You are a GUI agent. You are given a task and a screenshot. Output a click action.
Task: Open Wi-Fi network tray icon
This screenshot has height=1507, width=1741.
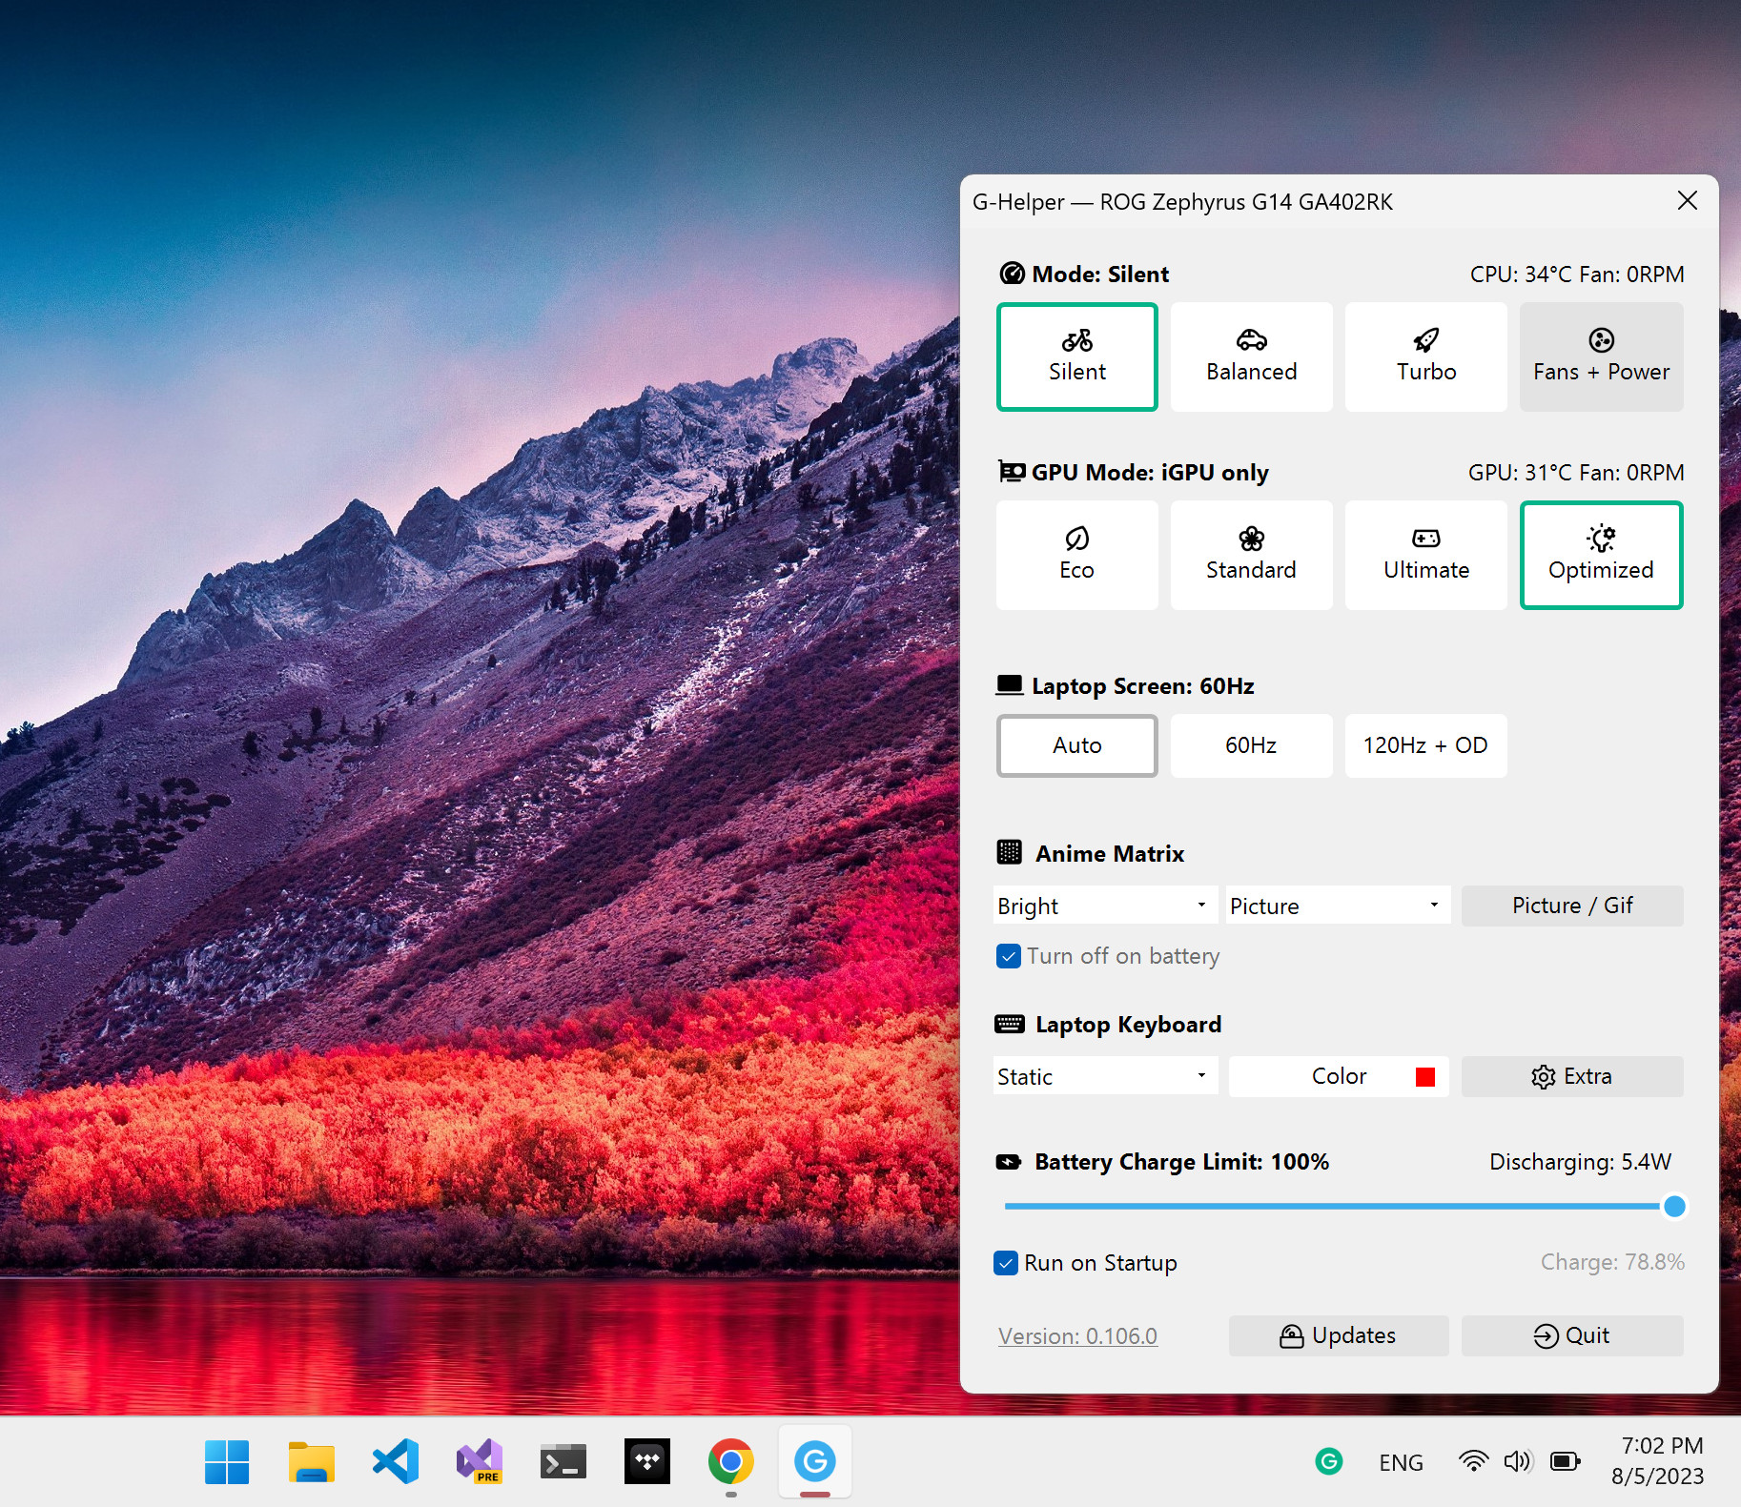point(1474,1461)
